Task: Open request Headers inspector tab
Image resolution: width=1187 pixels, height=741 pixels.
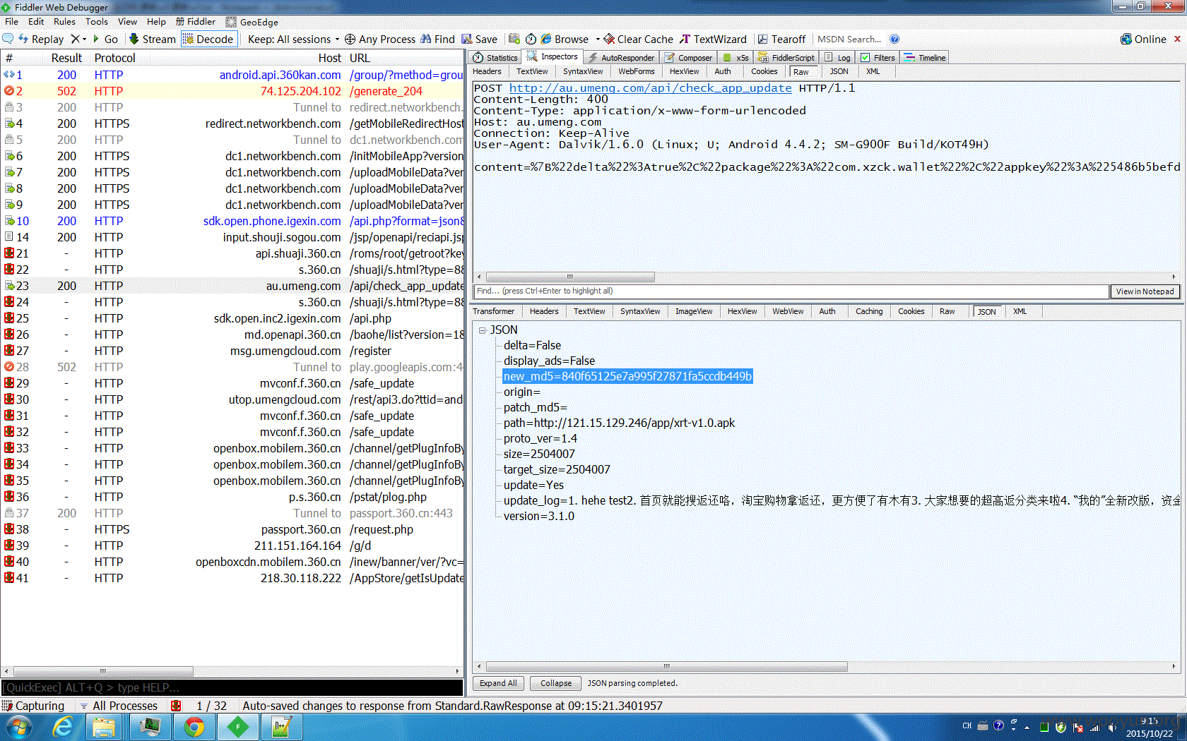Action: click(487, 71)
